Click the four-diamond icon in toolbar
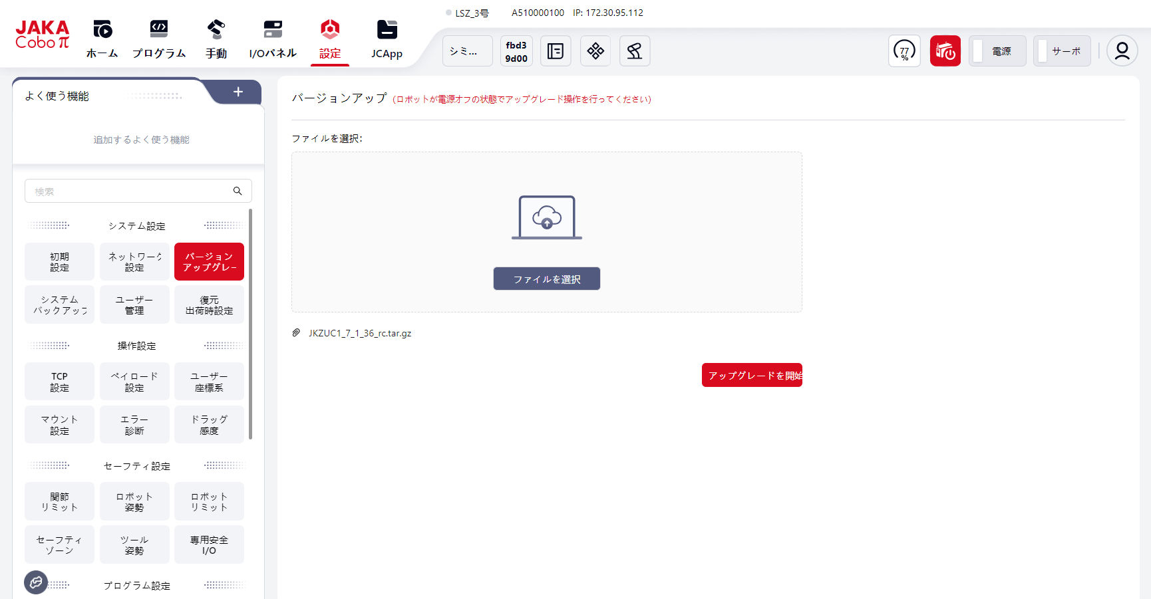 pyautogui.click(x=595, y=51)
